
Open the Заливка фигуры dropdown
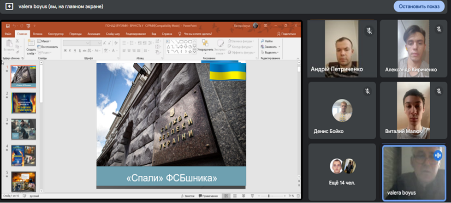pos(241,41)
